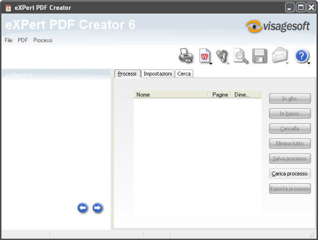318x240 pixels.
Task: Open the PDF menu
Action: 23,40
